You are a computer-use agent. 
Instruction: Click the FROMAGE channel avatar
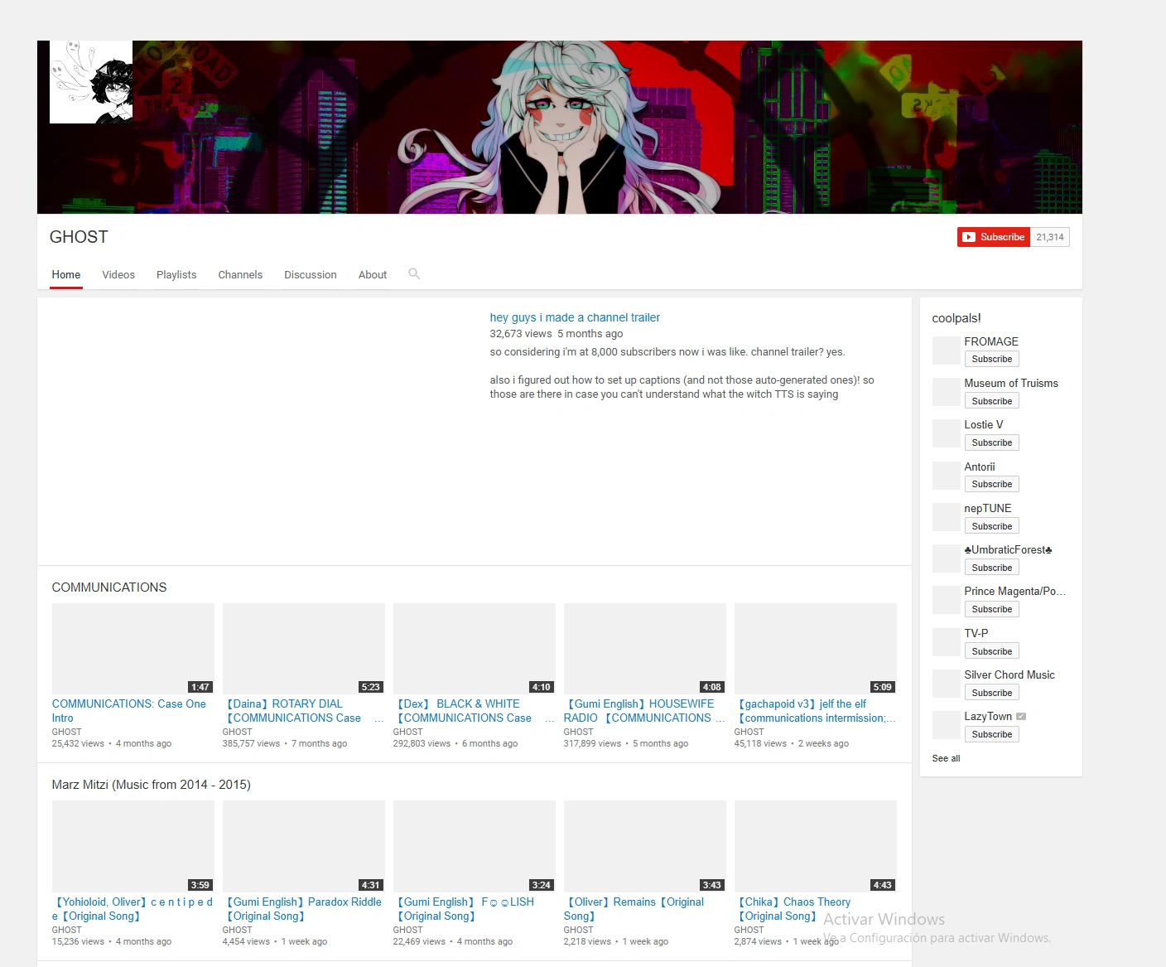point(946,351)
